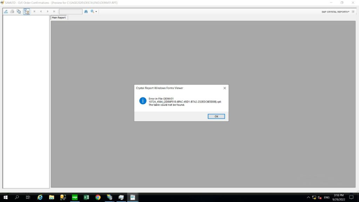Viewport: 359px width, 202px height.
Task: Click the Print Report icon
Action: coord(12,12)
